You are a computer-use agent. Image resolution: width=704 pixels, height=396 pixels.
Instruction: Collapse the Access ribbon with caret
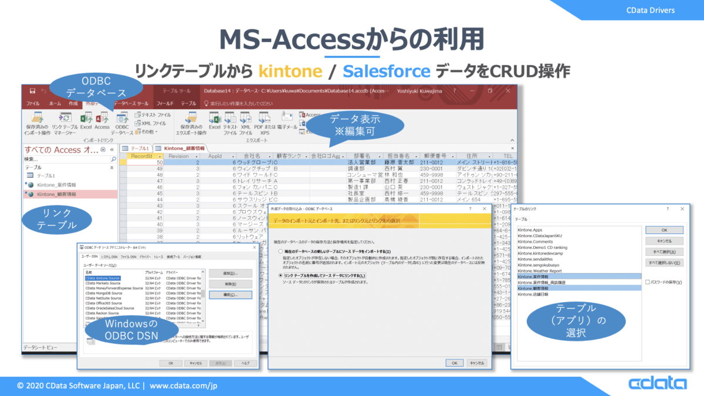point(512,141)
